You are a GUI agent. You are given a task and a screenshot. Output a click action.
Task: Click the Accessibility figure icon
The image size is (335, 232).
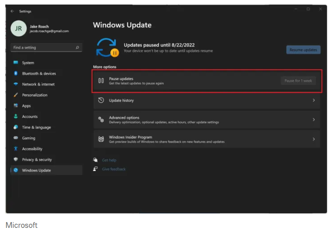point(16,148)
